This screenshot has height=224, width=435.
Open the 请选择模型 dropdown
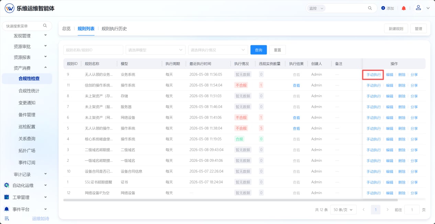click(156, 50)
